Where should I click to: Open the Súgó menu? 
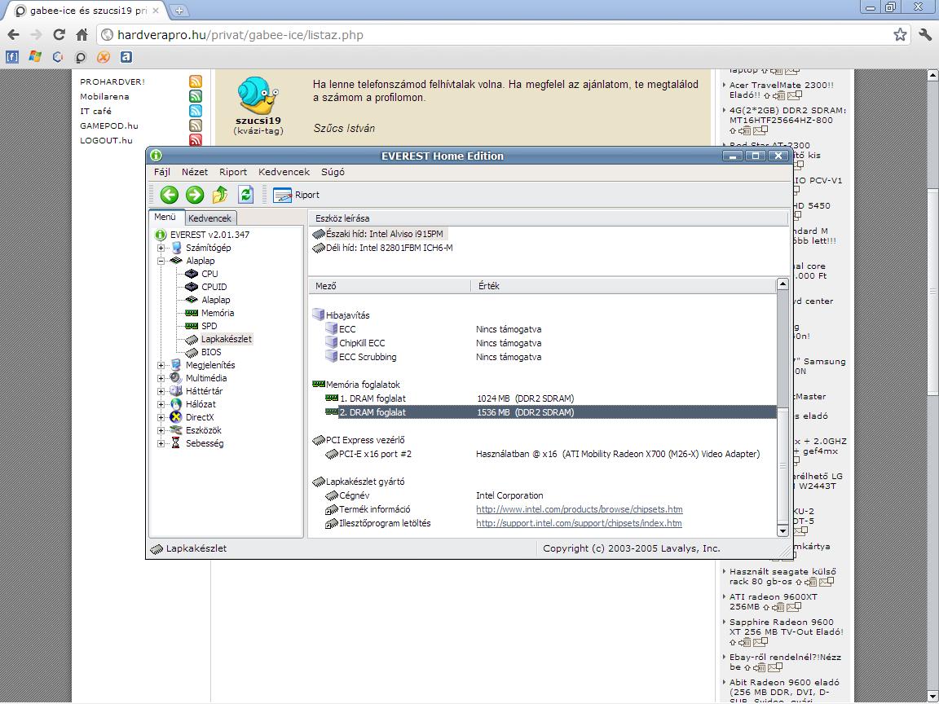[x=333, y=172]
